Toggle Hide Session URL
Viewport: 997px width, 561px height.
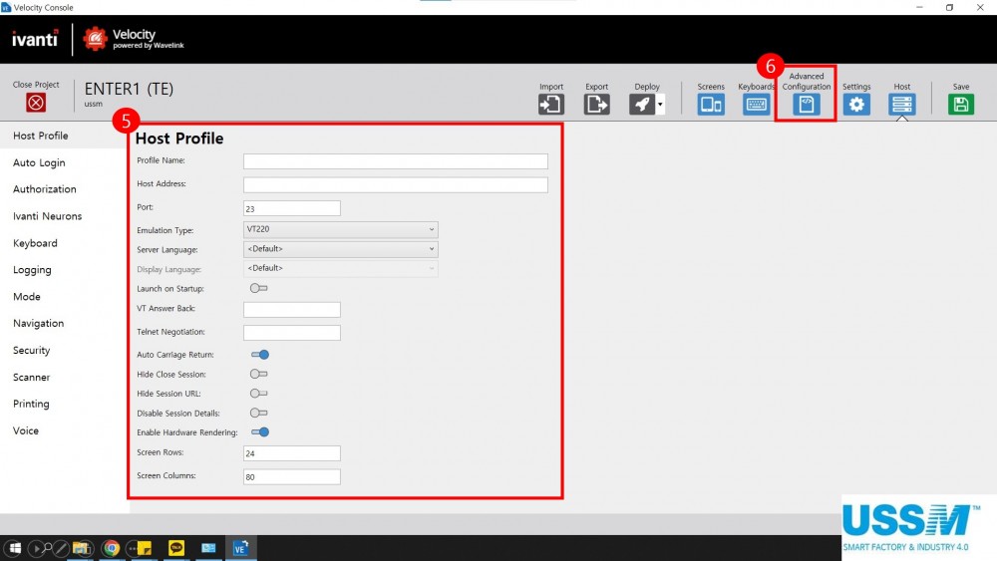[259, 394]
